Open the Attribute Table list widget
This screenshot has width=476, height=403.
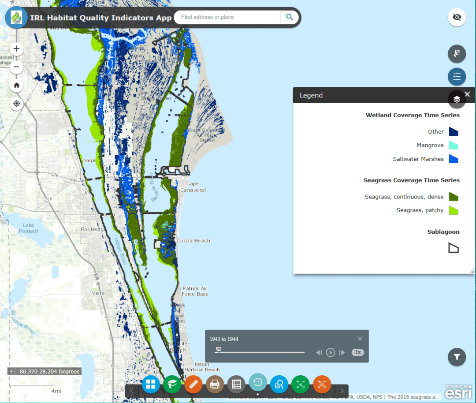236,384
